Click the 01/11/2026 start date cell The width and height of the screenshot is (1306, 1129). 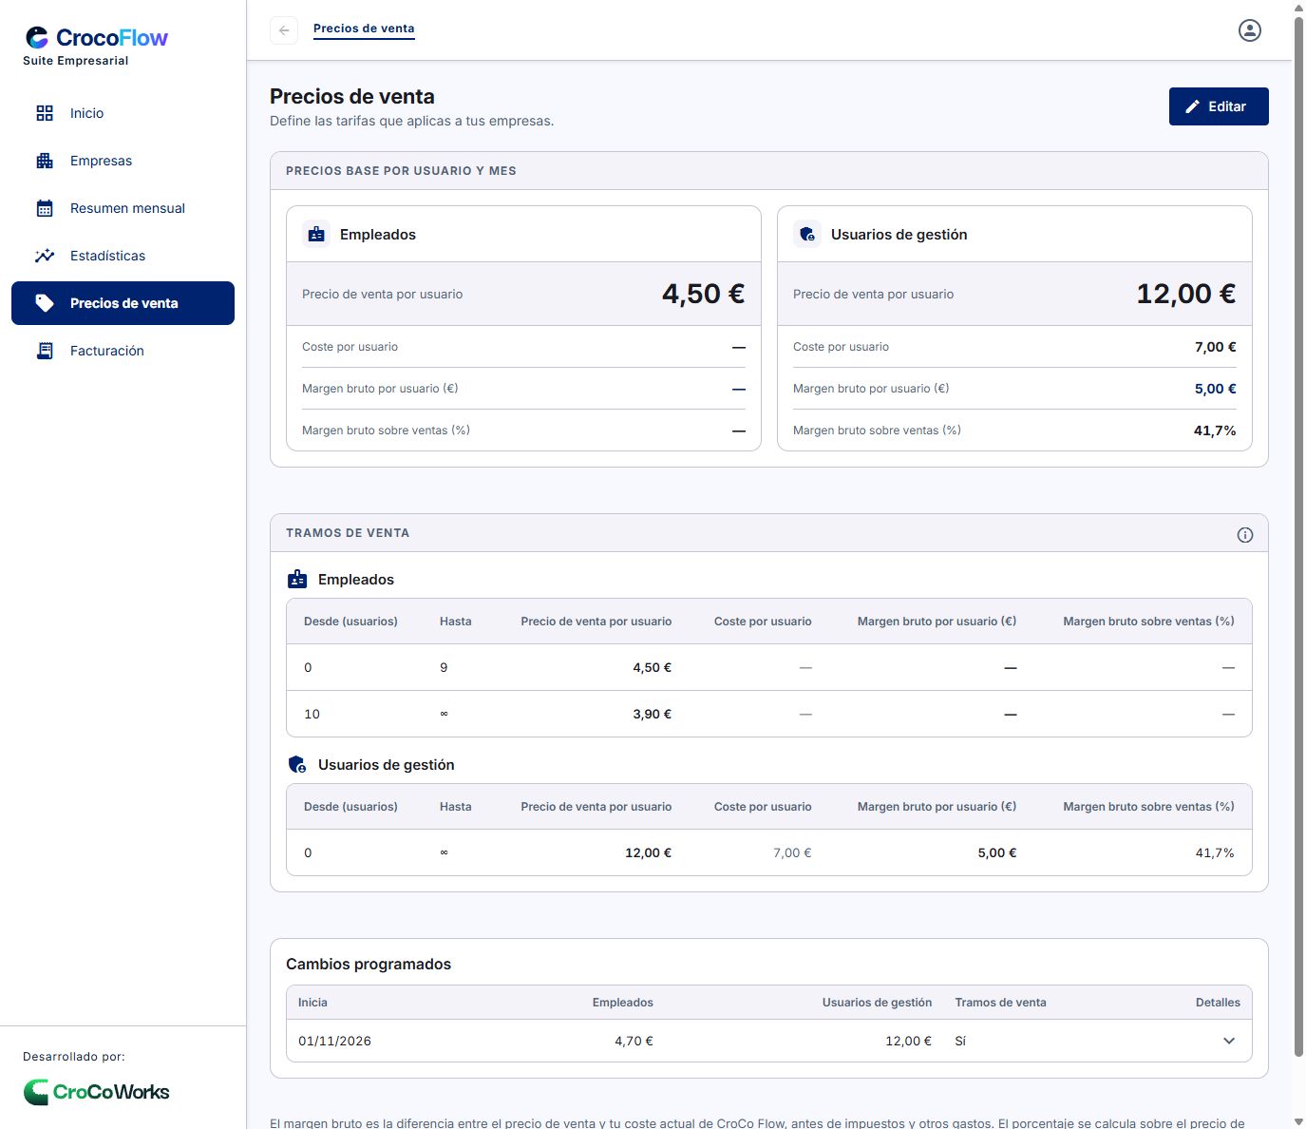(334, 1041)
